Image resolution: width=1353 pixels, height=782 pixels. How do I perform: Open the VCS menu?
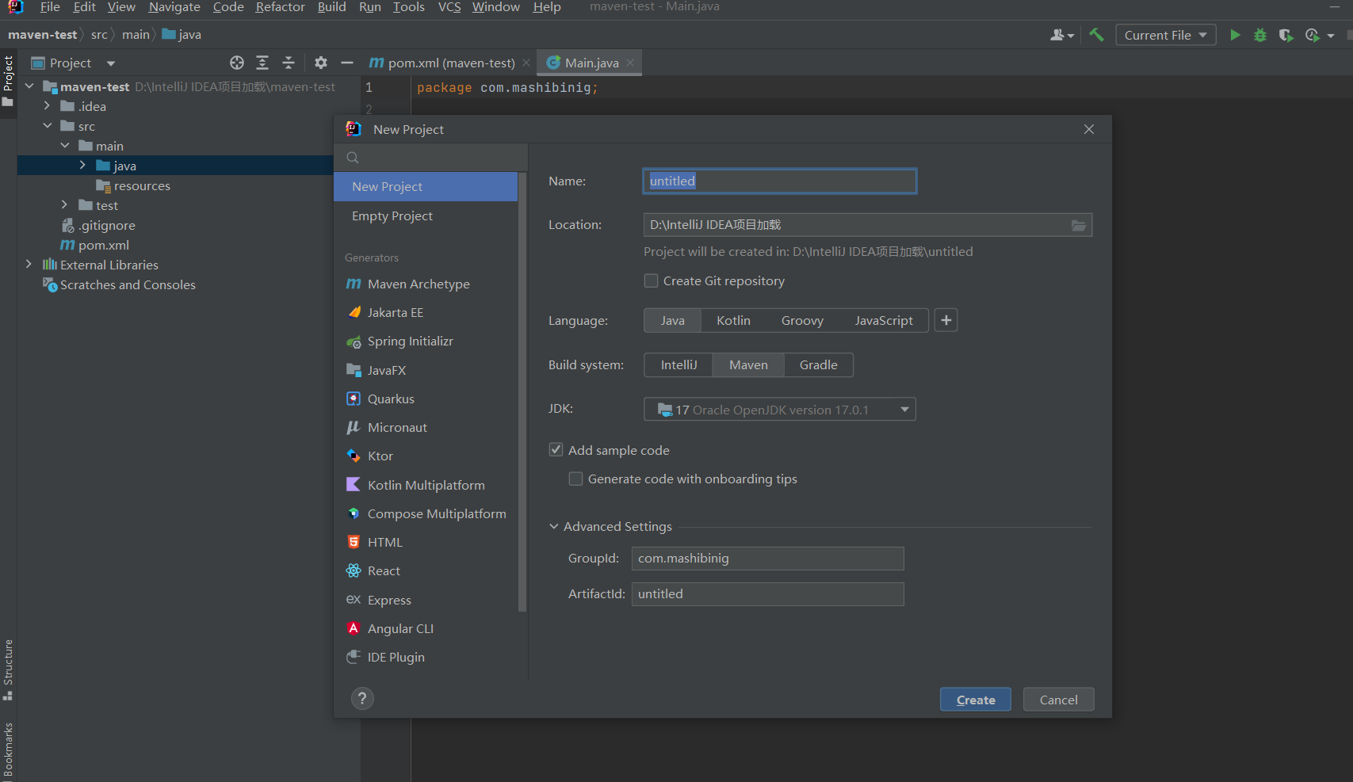[449, 7]
